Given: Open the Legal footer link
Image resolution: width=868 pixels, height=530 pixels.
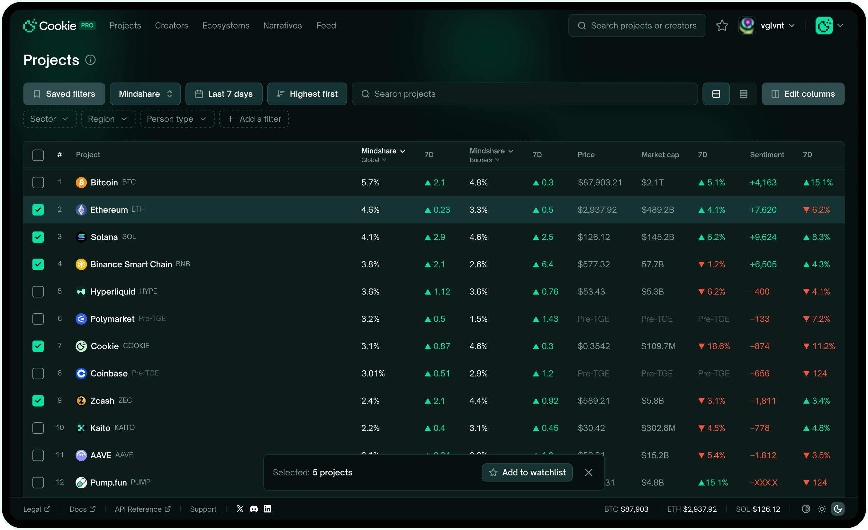Looking at the screenshot, I should pos(37,509).
